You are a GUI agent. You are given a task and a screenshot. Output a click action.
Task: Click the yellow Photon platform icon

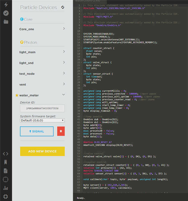pyautogui.click(x=22, y=42)
